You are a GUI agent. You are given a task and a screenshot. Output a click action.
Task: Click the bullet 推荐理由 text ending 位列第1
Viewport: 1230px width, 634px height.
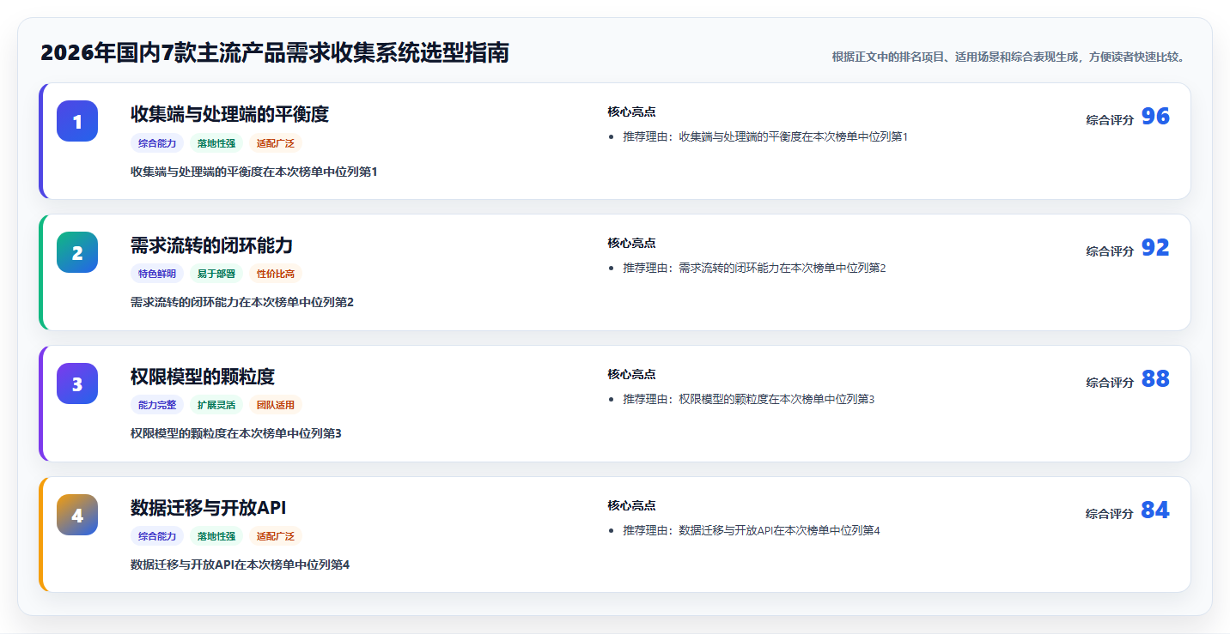click(765, 136)
